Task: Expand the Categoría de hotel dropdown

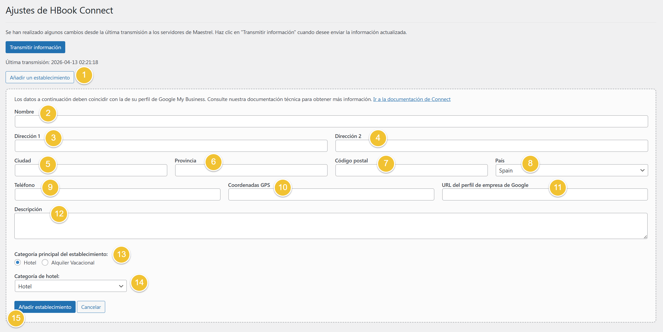Action: pyautogui.click(x=71, y=286)
